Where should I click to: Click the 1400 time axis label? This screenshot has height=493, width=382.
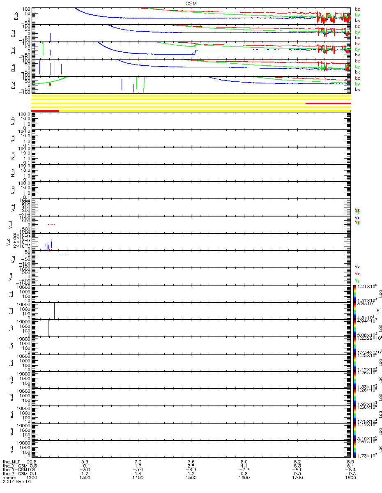tap(138, 478)
